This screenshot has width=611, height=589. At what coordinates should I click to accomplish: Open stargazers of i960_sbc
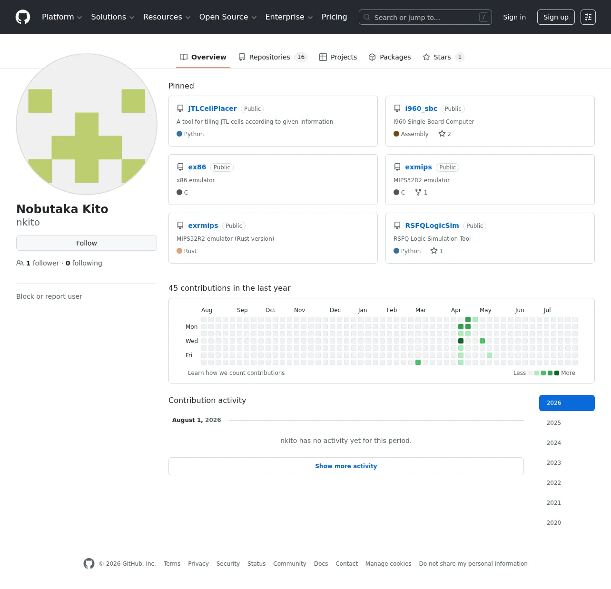click(x=444, y=134)
